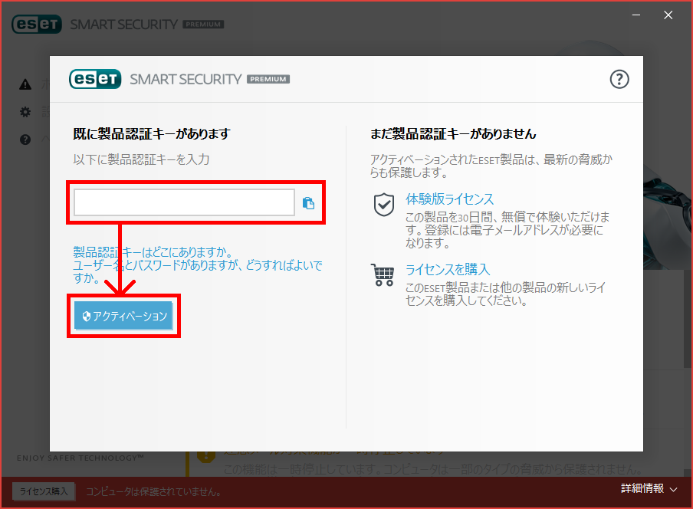
Task: Click the shopping cart purchase icon
Action: pyautogui.click(x=383, y=275)
